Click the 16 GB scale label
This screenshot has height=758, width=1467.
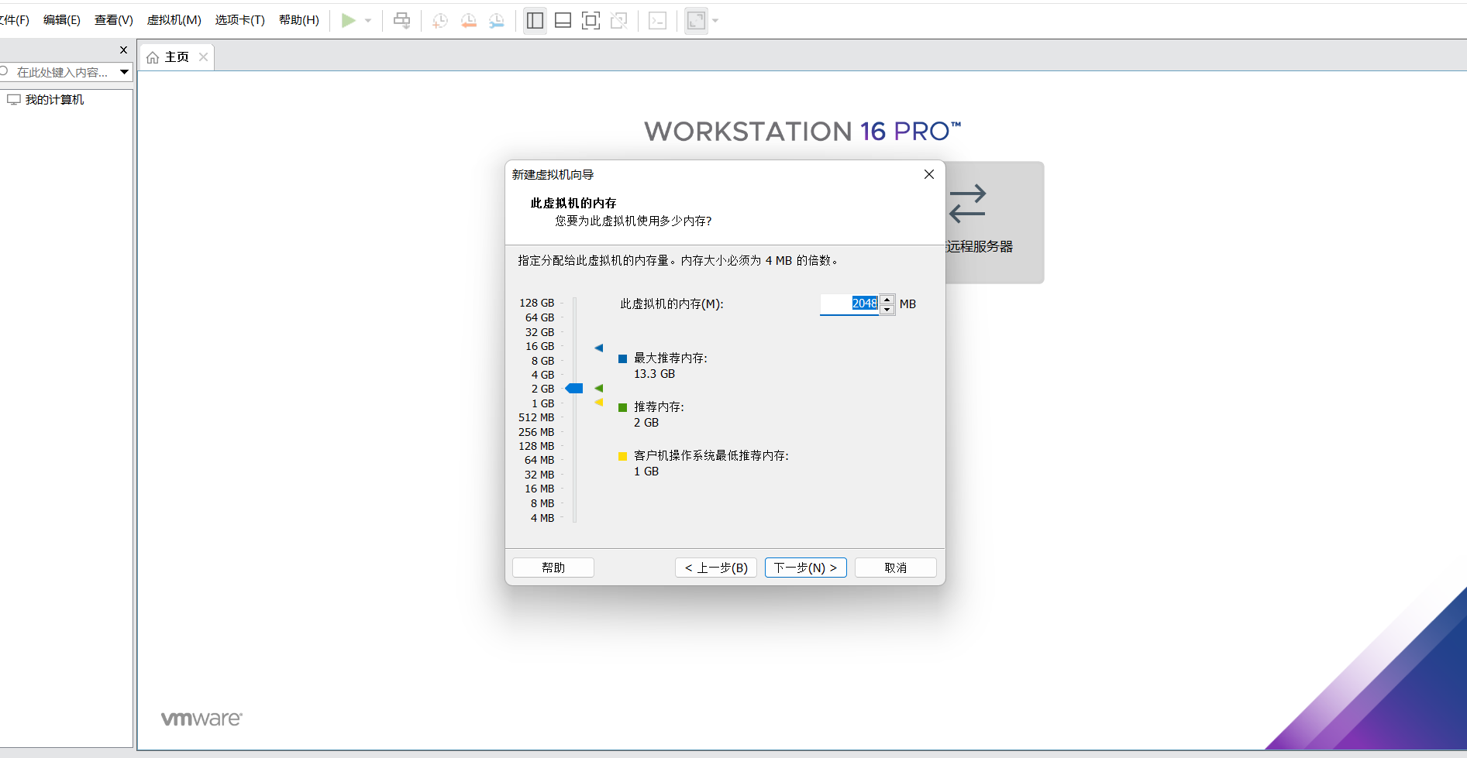click(540, 347)
